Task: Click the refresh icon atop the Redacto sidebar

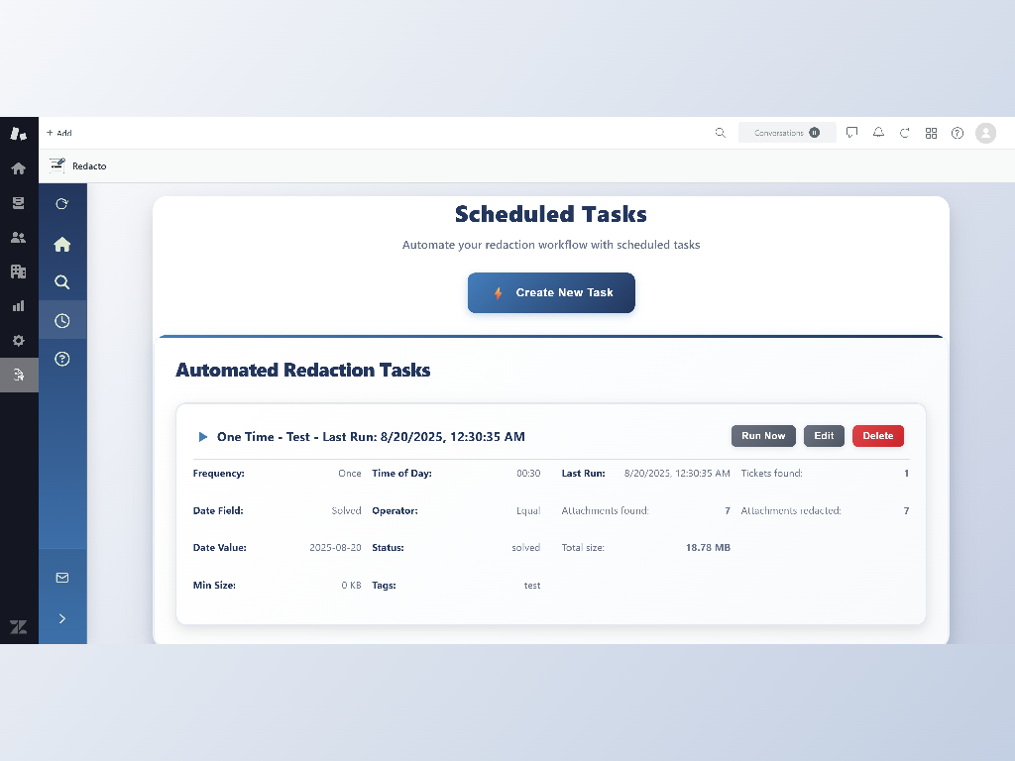Action: 62,204
